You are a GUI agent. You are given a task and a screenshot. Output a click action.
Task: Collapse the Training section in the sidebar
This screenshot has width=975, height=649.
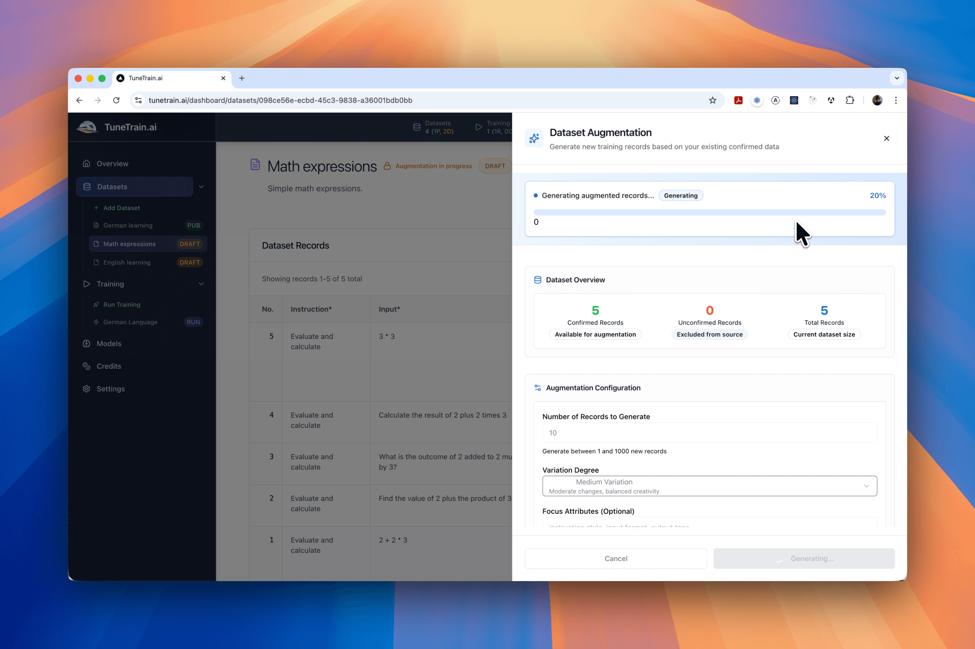(x=201, y=284)
